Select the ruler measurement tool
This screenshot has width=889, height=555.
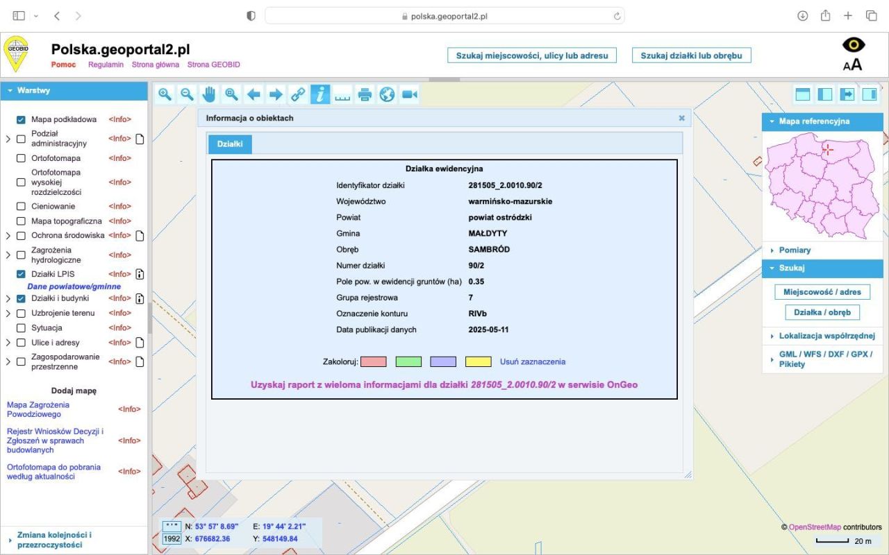click(342, 94)
